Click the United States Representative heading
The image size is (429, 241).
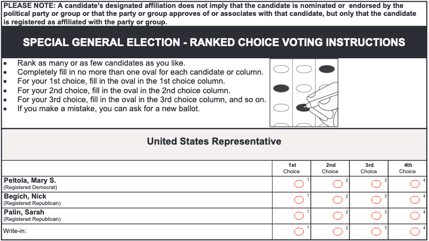(214, 141)
